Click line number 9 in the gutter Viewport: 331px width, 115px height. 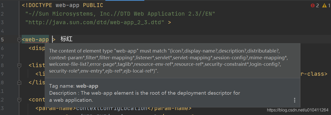pyautogui.click(x=2, y=74)
